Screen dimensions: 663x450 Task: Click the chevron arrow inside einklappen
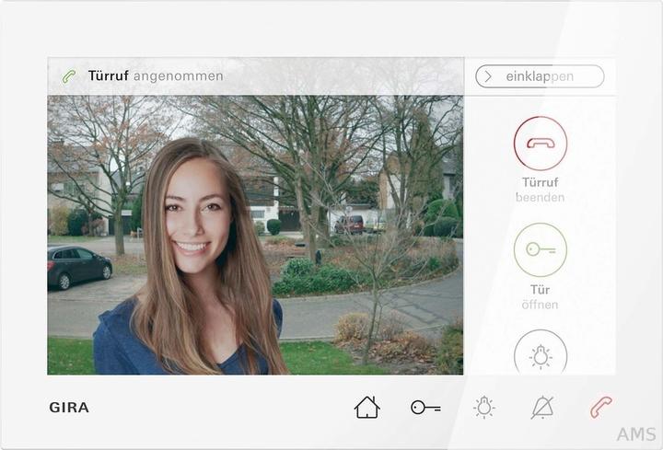(x=488, y=76)
